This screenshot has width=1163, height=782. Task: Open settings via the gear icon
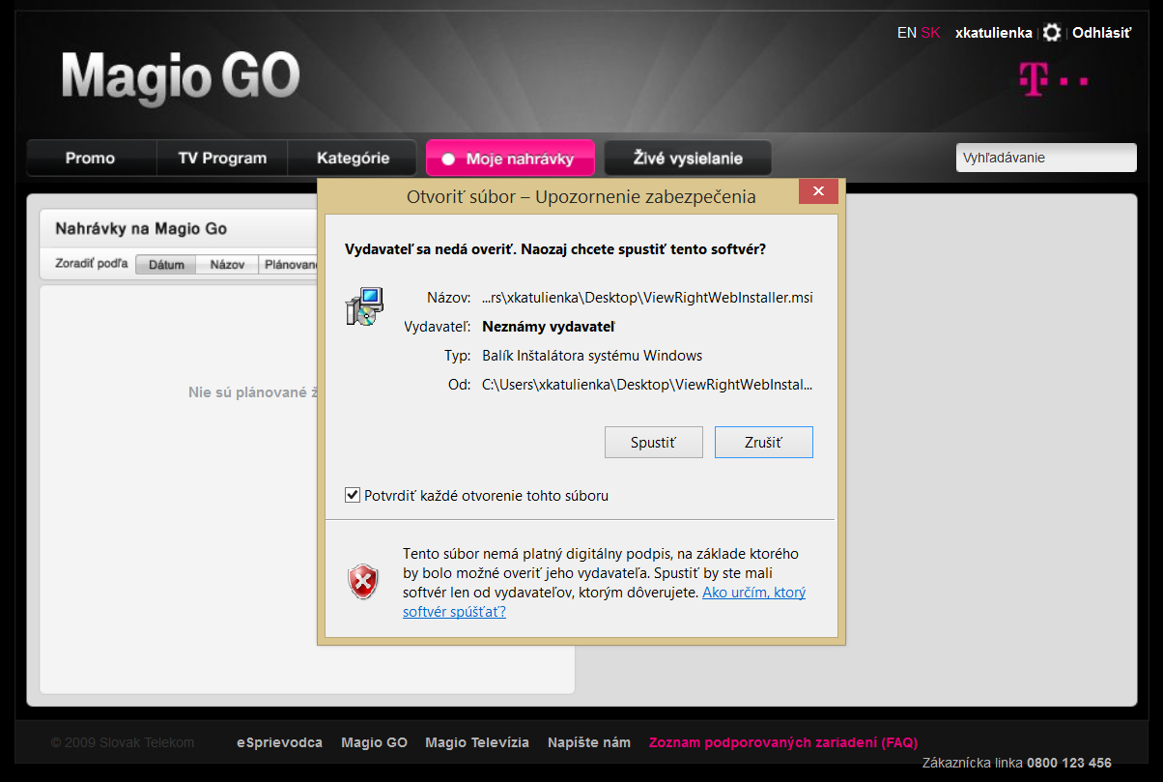click(x=1052, y=33)
